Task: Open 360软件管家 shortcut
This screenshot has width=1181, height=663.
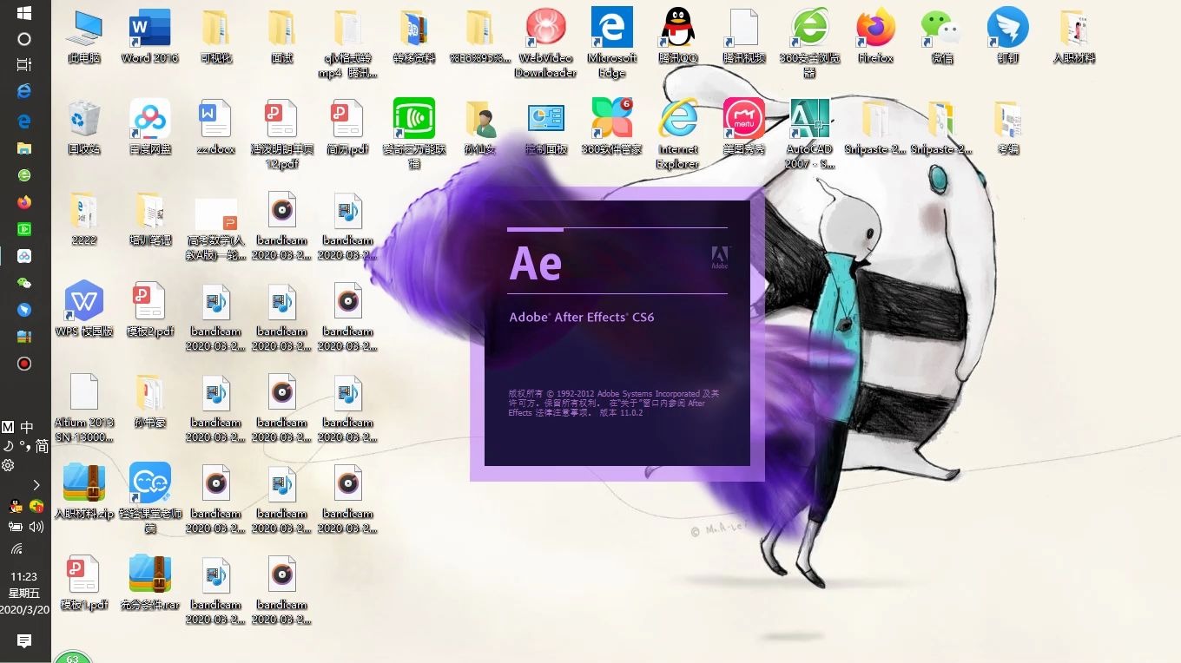Action: click(612, 128)
